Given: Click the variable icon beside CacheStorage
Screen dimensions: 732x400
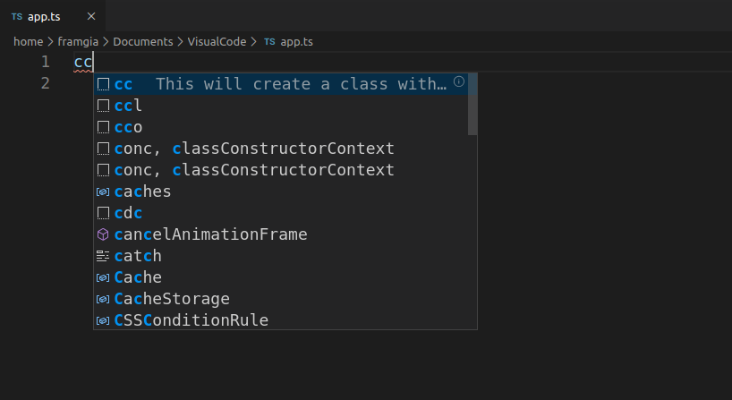Looking at the screenshot, I should pyautogui.click(x=103, y=299).
